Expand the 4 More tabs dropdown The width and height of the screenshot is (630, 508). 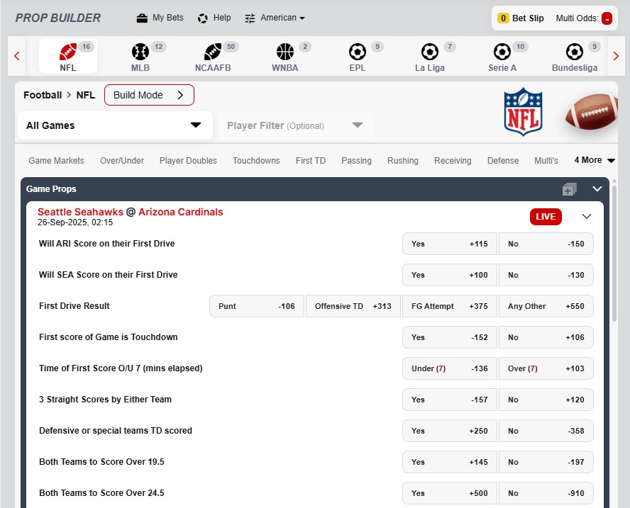click(x=595, y=160)
